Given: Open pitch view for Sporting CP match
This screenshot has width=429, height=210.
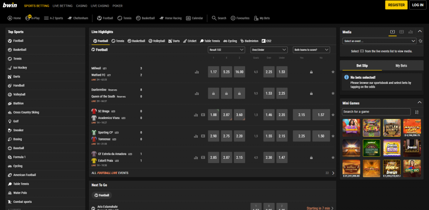Looking at the screenshot, I should coord(203,136).
